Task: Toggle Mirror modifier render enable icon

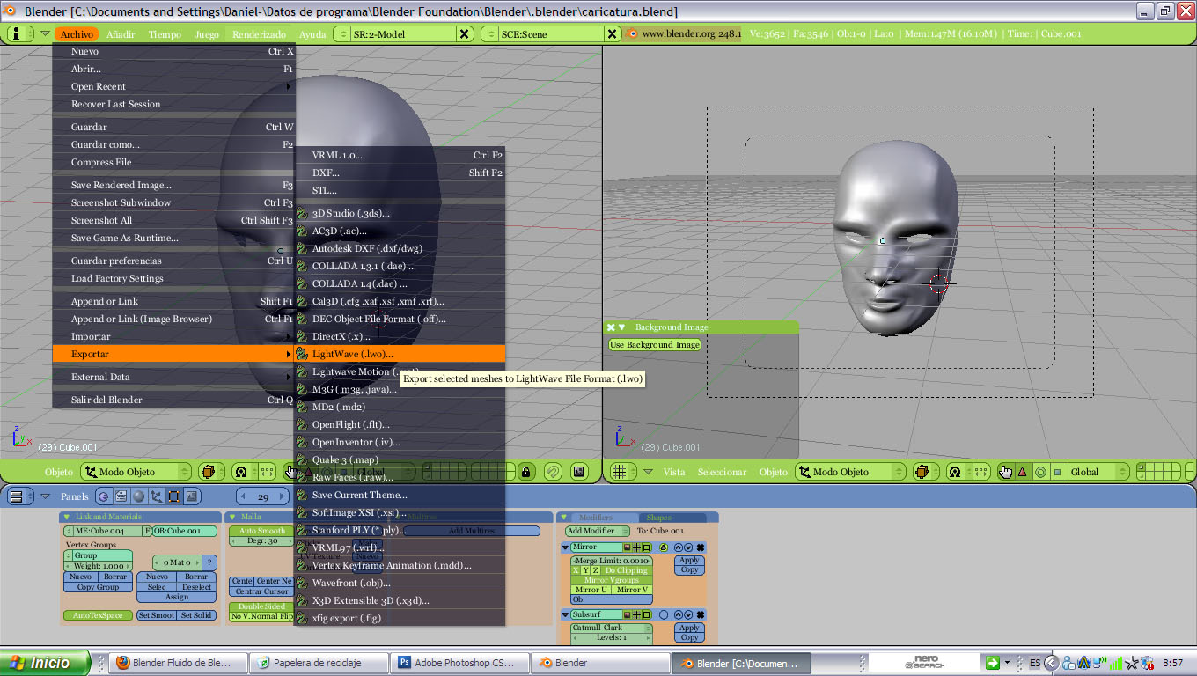Action: 626,547
